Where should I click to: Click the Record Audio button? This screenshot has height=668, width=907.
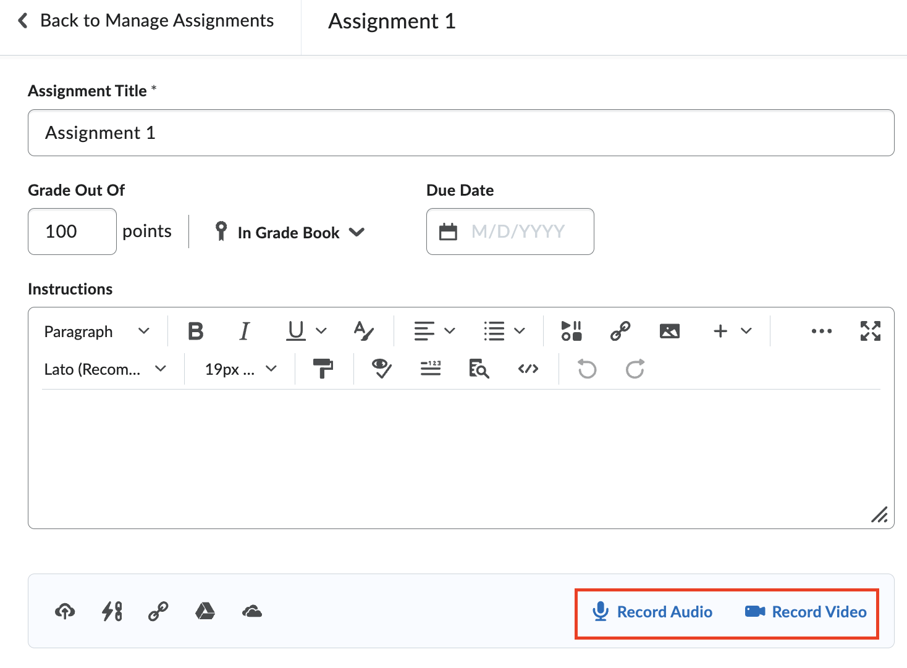click(652, 612)
